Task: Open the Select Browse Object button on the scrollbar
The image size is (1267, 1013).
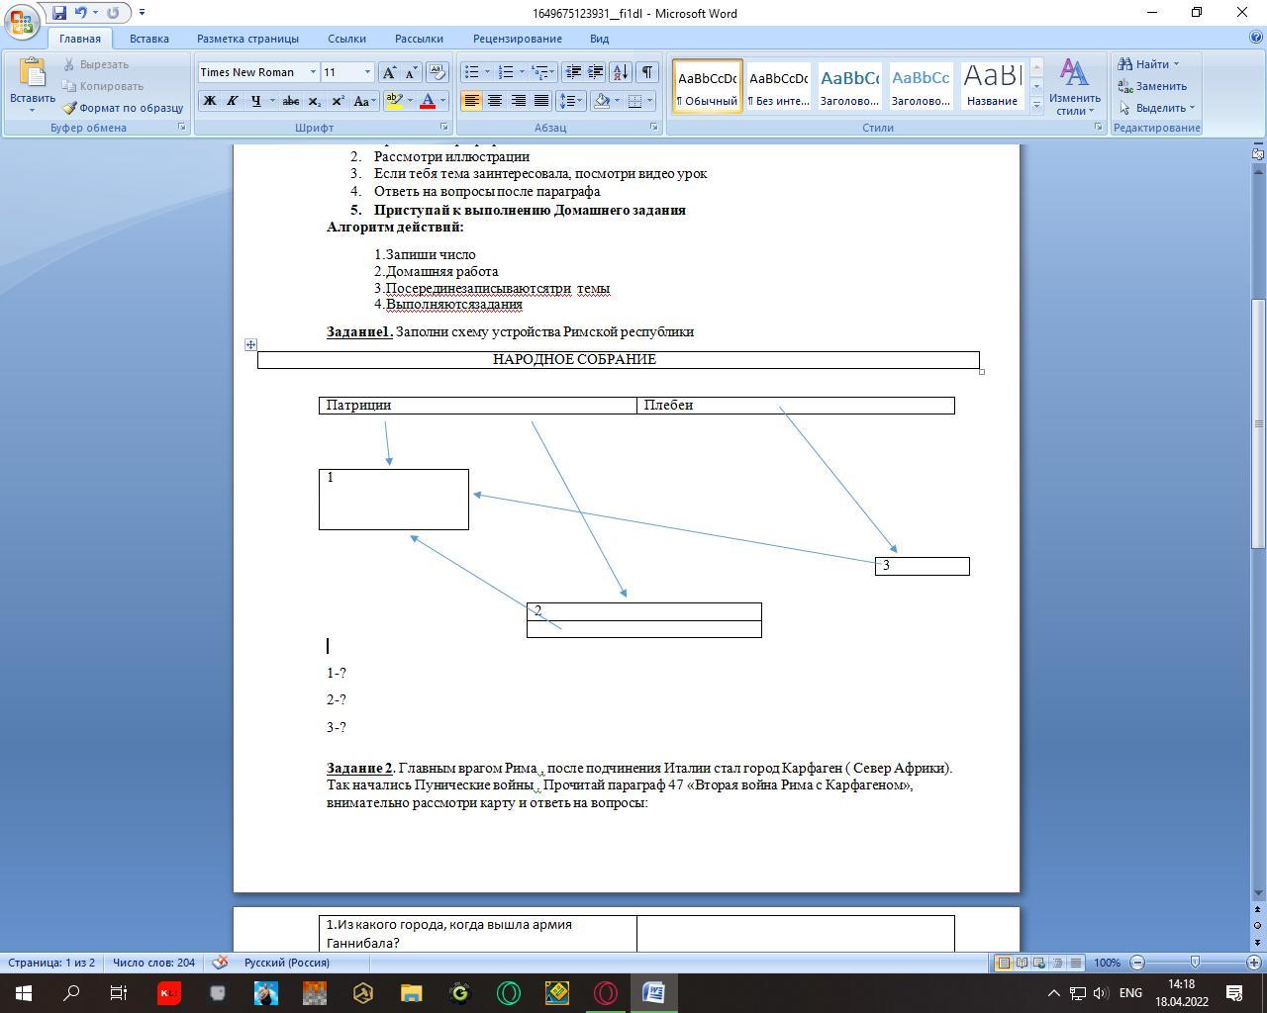Action: pos(1258,926)
